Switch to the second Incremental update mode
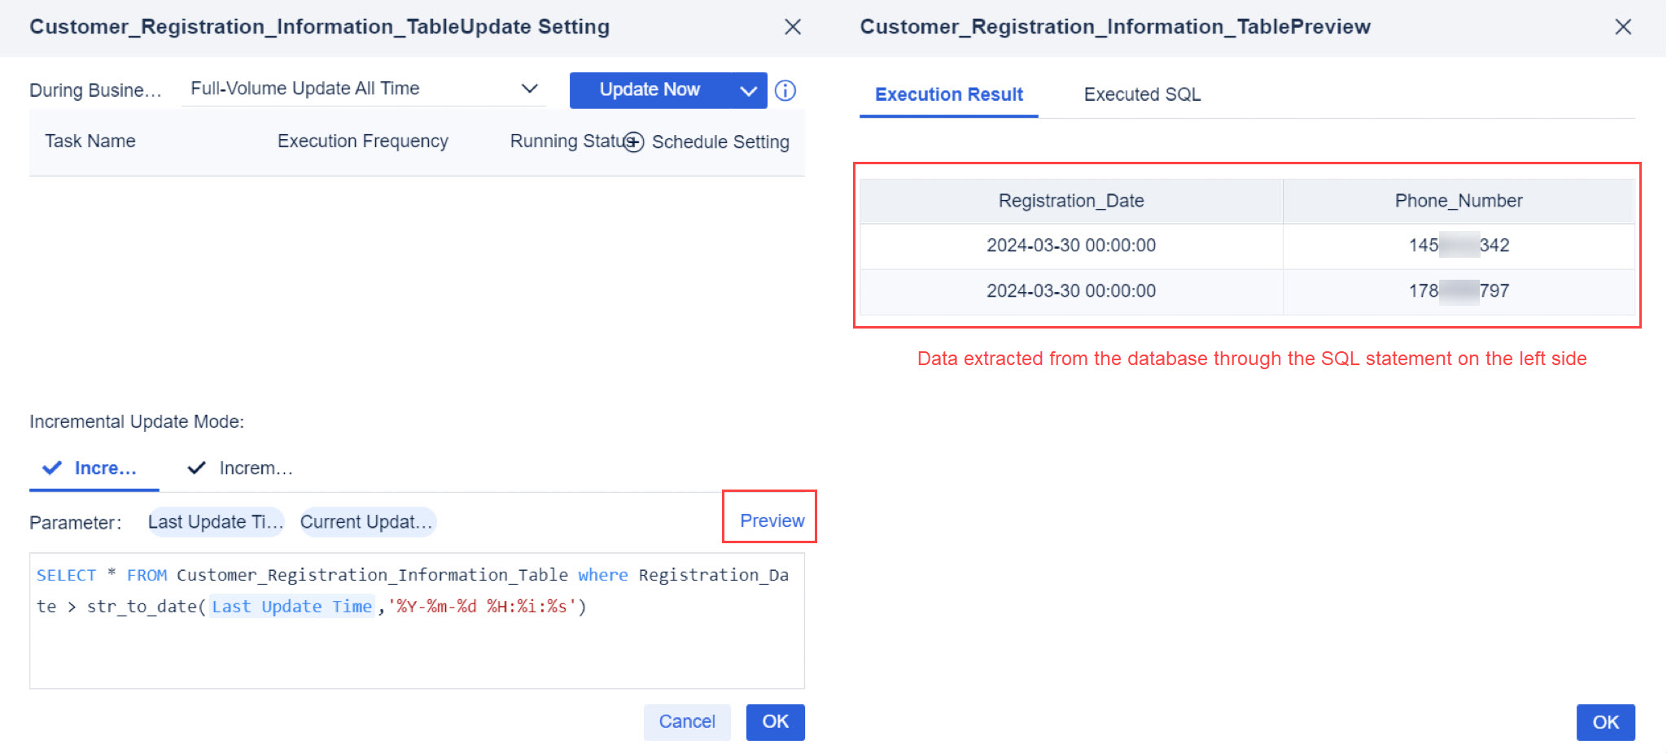This screenshot has width=1667, height=753. [256, 468]
